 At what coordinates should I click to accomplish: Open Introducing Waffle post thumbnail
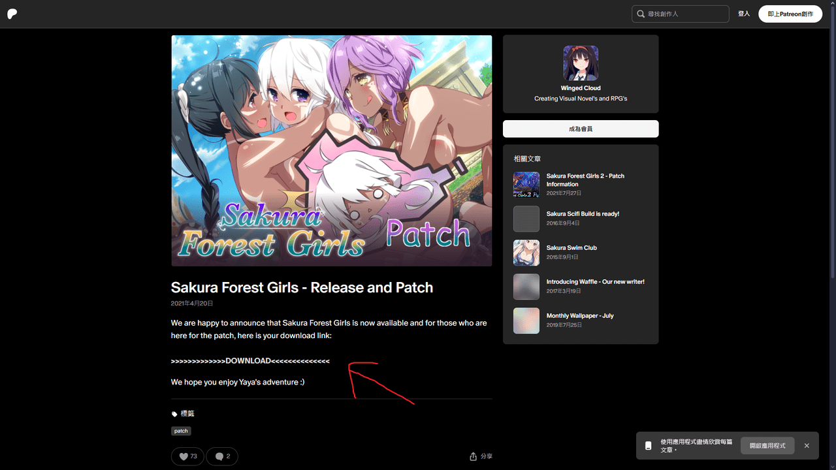(526, 287)
